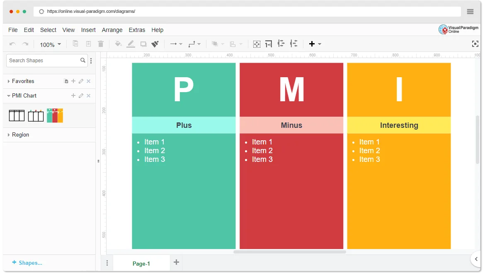This screenshot has width=485, height=276.
Task: Open the page options dots menu
Action: click(x=107, y=263)
